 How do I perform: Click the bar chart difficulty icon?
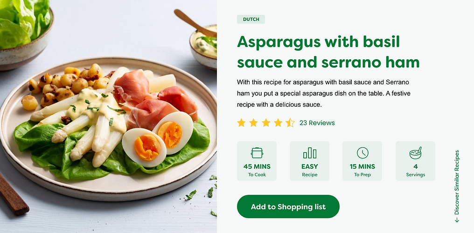pos(310,153)
